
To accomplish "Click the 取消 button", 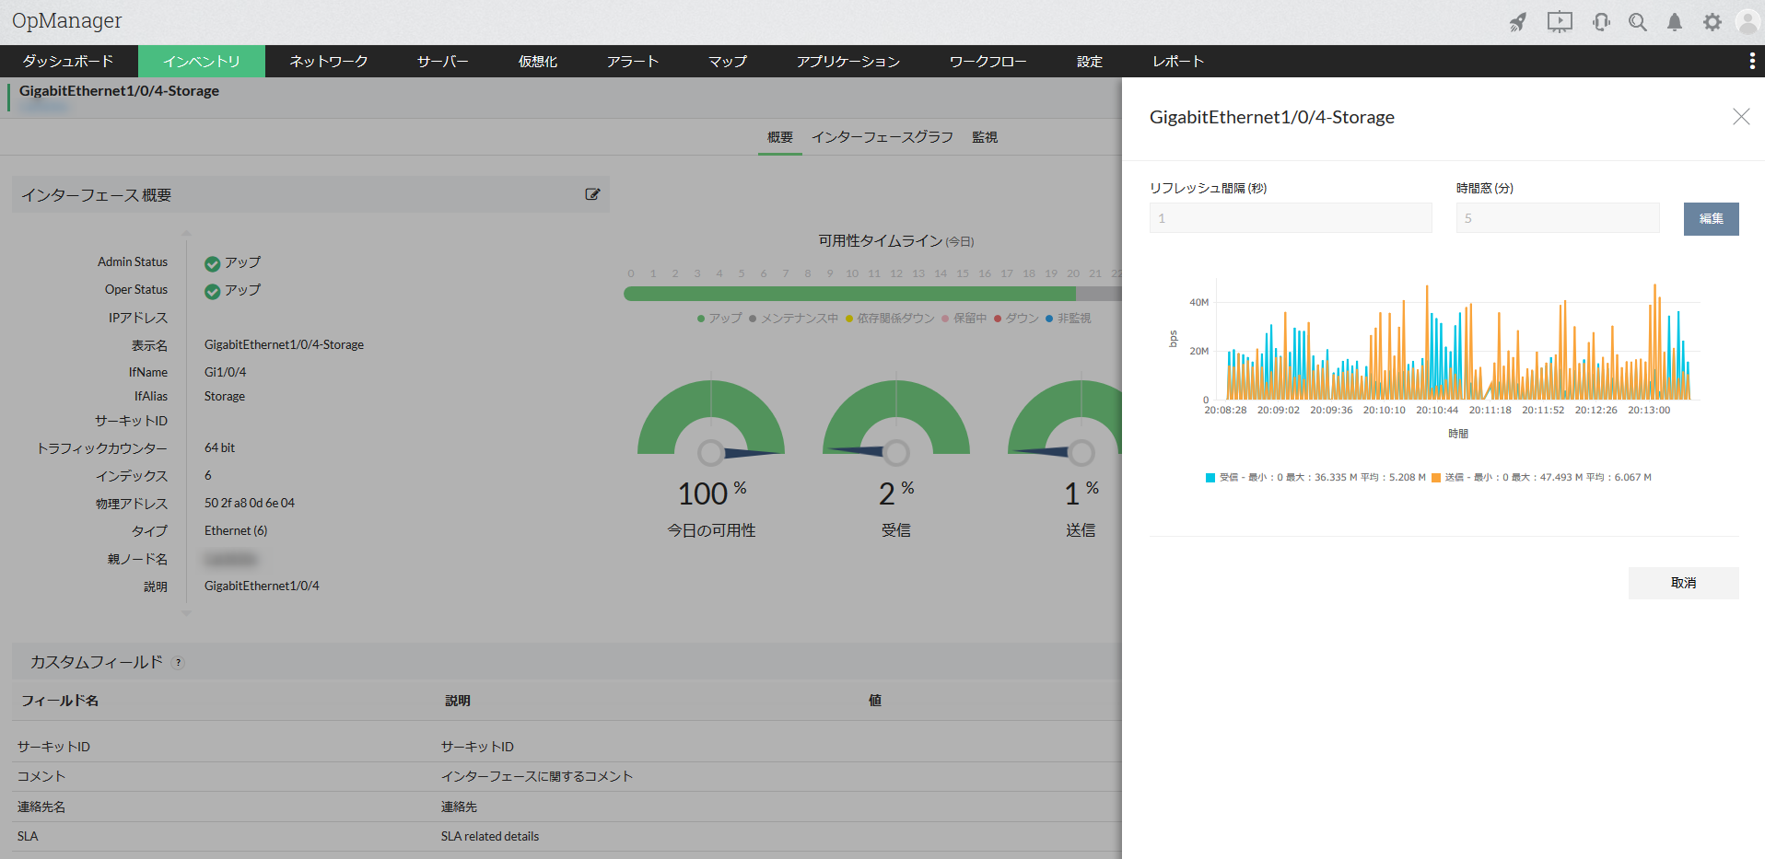I will pos(1683,583).
